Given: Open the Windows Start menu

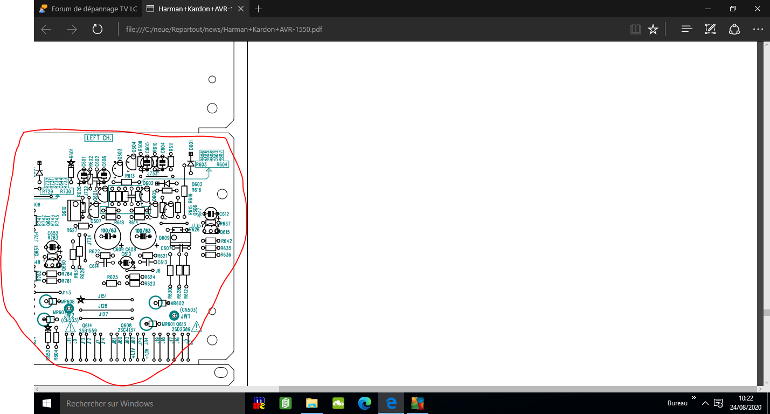Looking at the screenshot, I should [46, 403].
